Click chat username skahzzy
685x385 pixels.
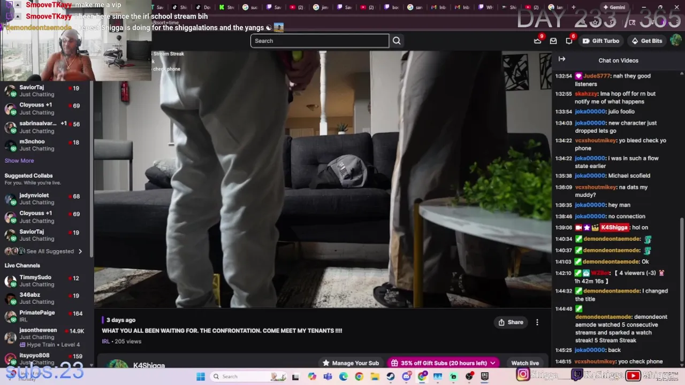coord(586,94)
